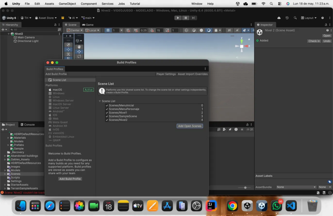The height and width of the screenshot is (216, 333).
Task: Open the Hierarchy panel three-dot menu
Action: 59,25
